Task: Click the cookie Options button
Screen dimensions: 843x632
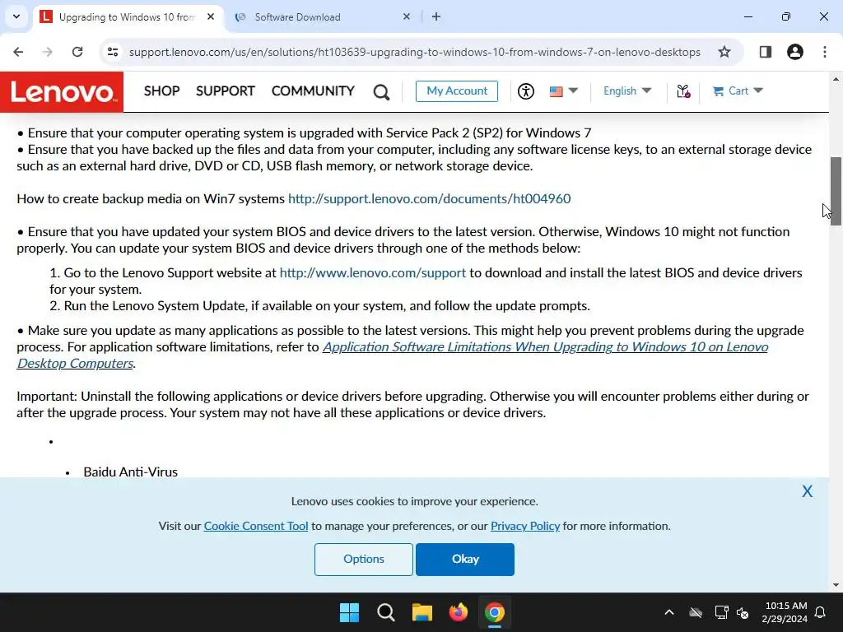Action: coord(363,559)
